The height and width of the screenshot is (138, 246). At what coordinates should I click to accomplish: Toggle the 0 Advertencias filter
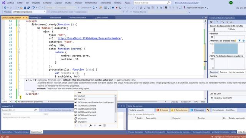click(180, 110)
